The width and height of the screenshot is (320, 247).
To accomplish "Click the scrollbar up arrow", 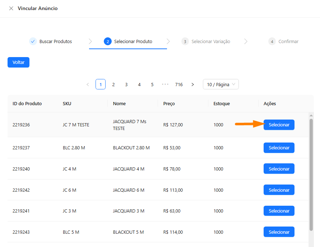I will [x=311, y=116].
